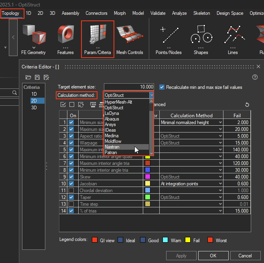Open the Mesh Controls tool
This screenshot has height=263, width=264.
130,40
